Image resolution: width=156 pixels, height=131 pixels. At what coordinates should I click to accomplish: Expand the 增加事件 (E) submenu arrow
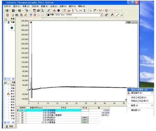tap(152, 93)
